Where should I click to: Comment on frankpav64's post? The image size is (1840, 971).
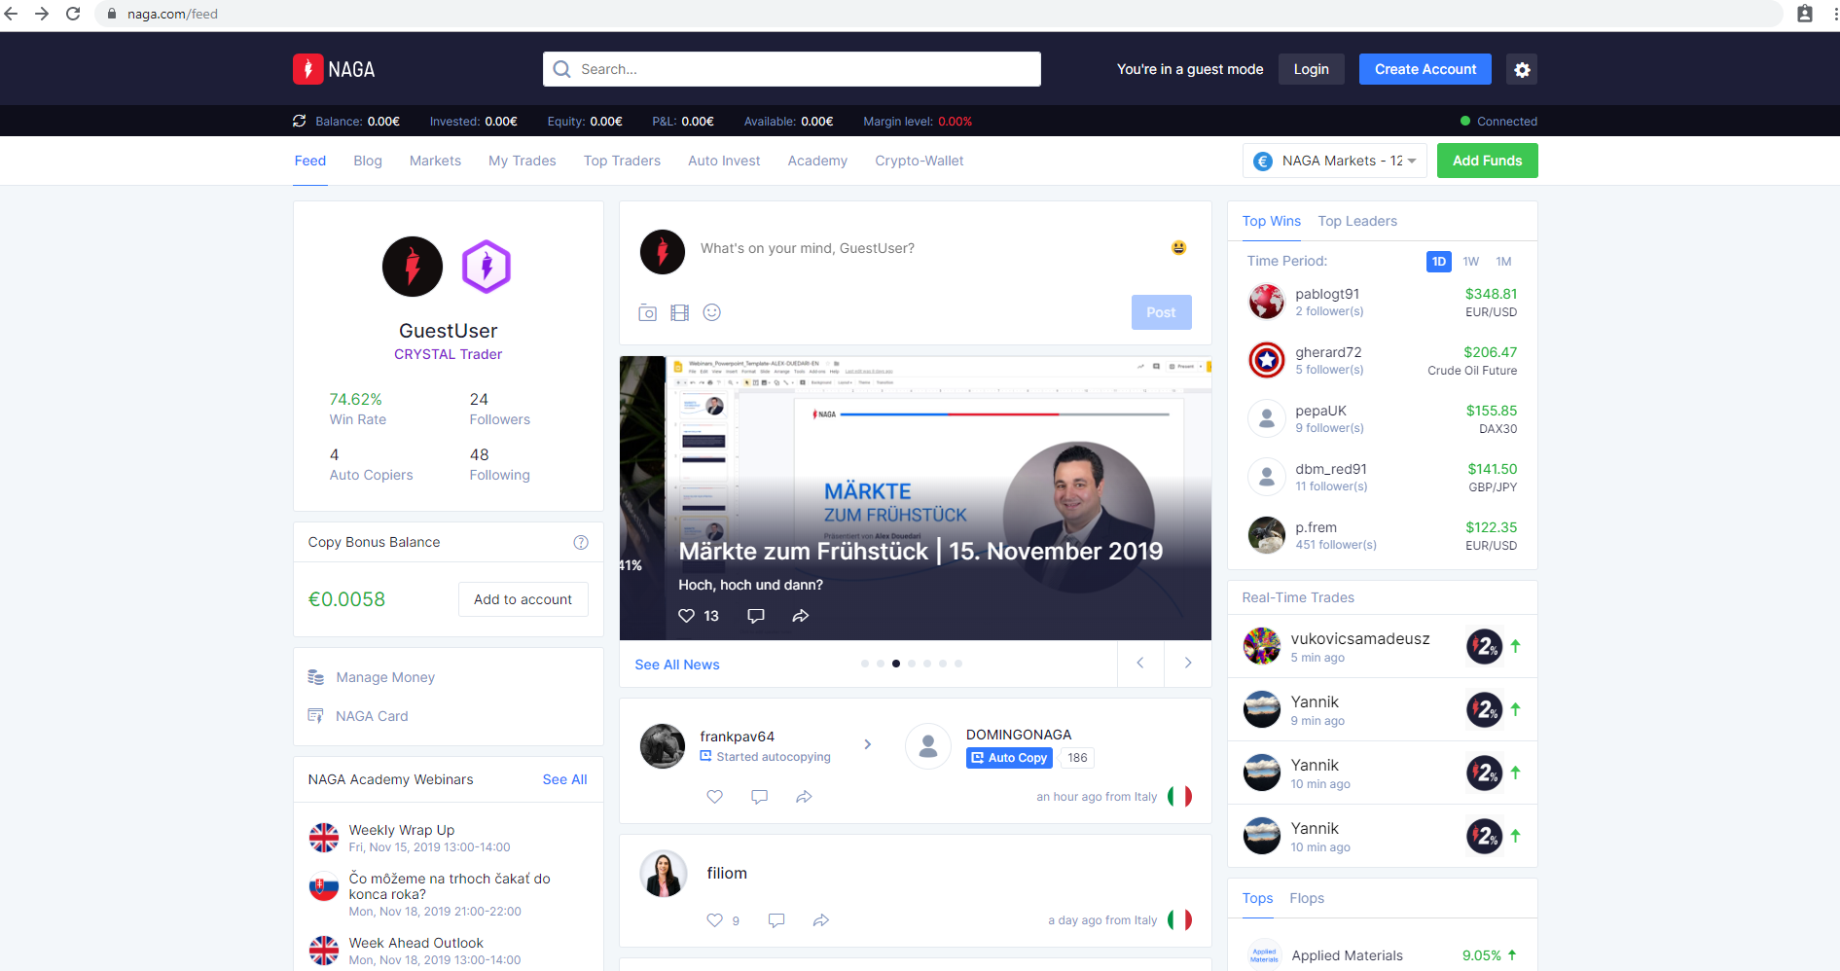pos(760,797)
